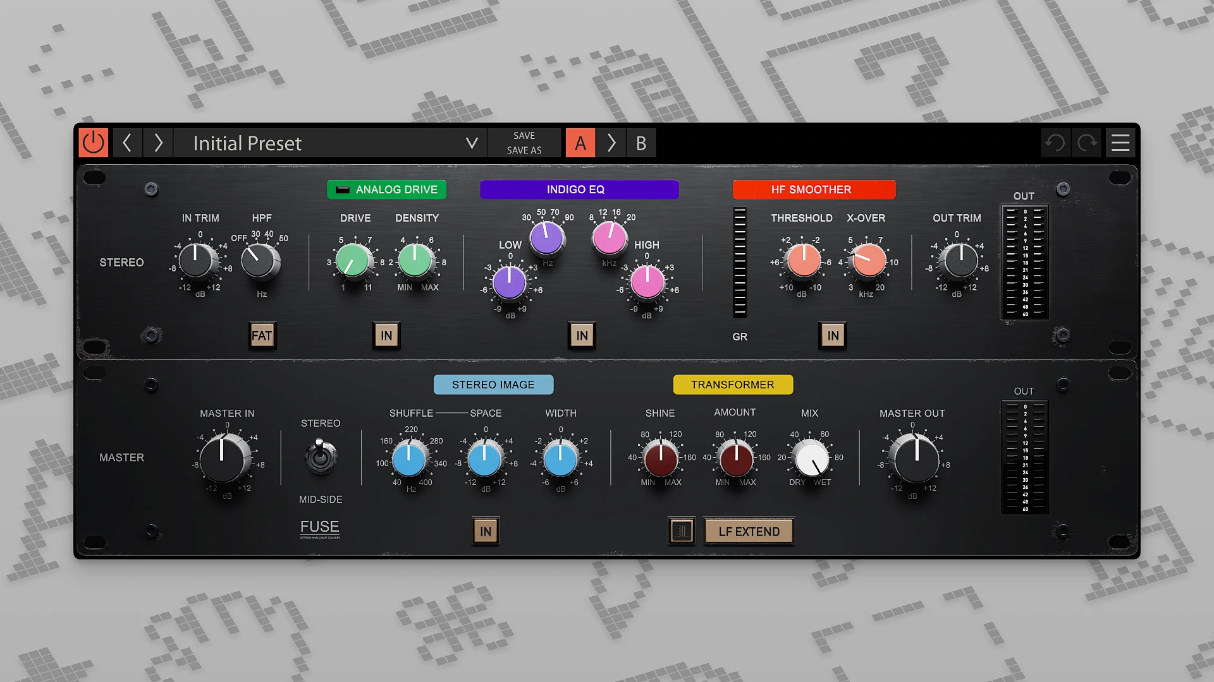Open the hamburger menu
The width and height of the screenshot is (1214, 682).
1120,143
